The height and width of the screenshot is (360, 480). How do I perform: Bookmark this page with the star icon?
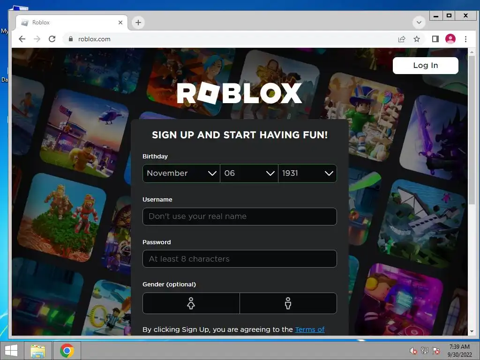[417, 39]
